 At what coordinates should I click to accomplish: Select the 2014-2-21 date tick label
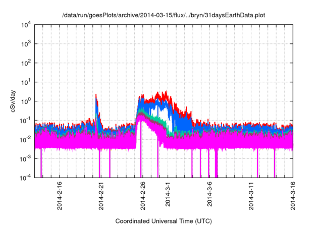[100, 194]
